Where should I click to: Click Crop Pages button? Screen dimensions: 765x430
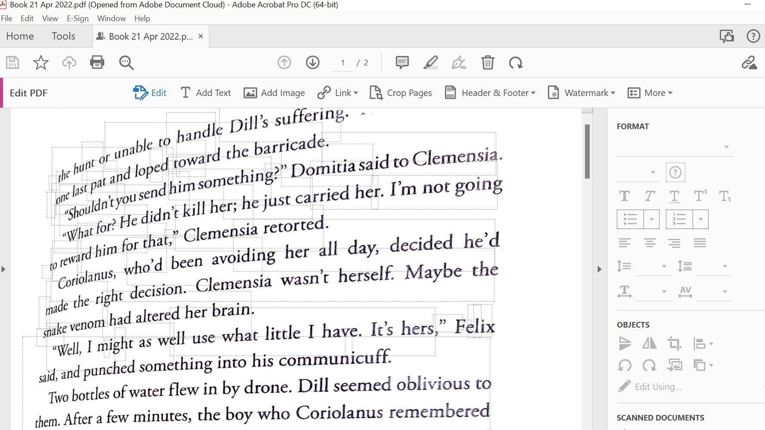click(401, 93)
